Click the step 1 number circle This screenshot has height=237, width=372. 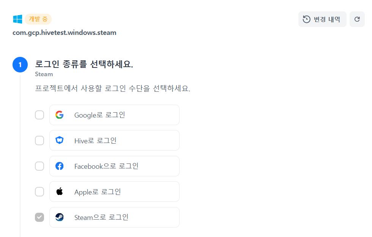[x=20, y=65]
